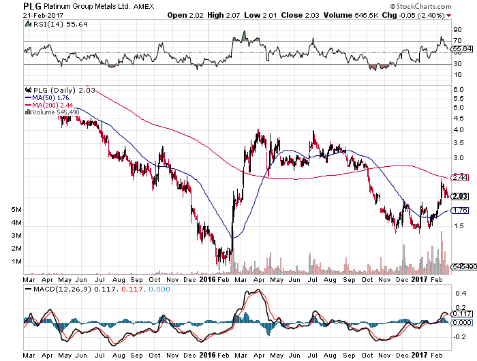Click the black MACD legend line marker
This screenshot has width=477, height=361.
pyautogui.click(x=29, y=289)
